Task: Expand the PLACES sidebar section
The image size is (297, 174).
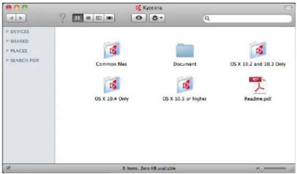Action: pyautogui.click(x=7, y=51)
